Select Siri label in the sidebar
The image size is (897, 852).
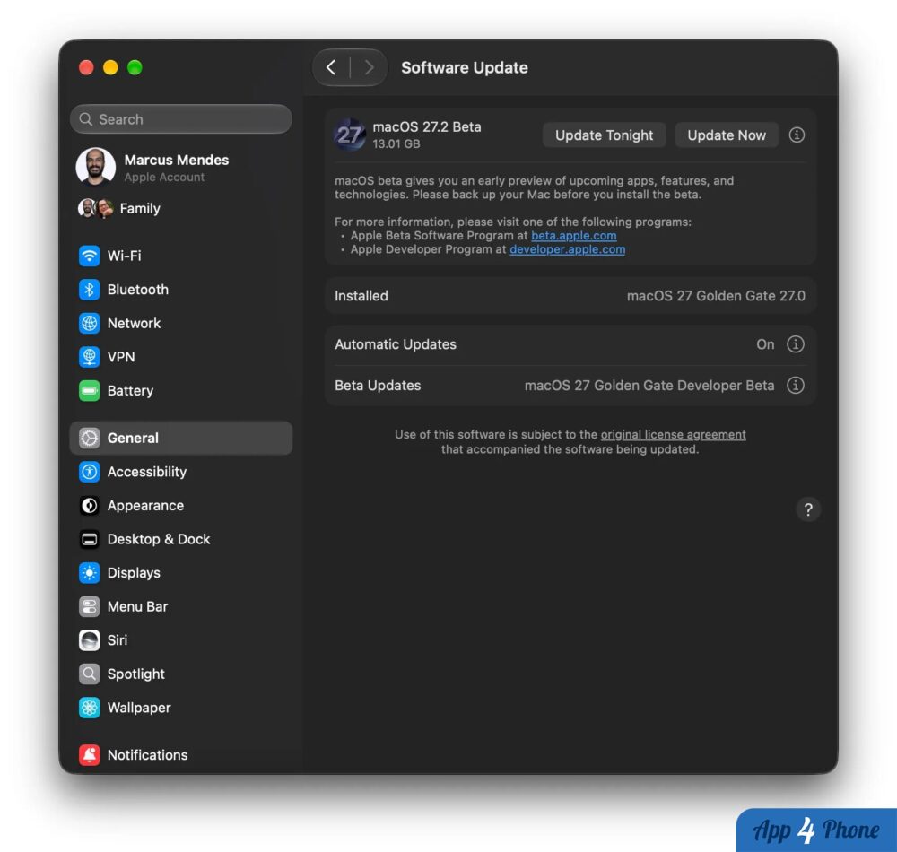pyautogui.click(x=118, y=640)
